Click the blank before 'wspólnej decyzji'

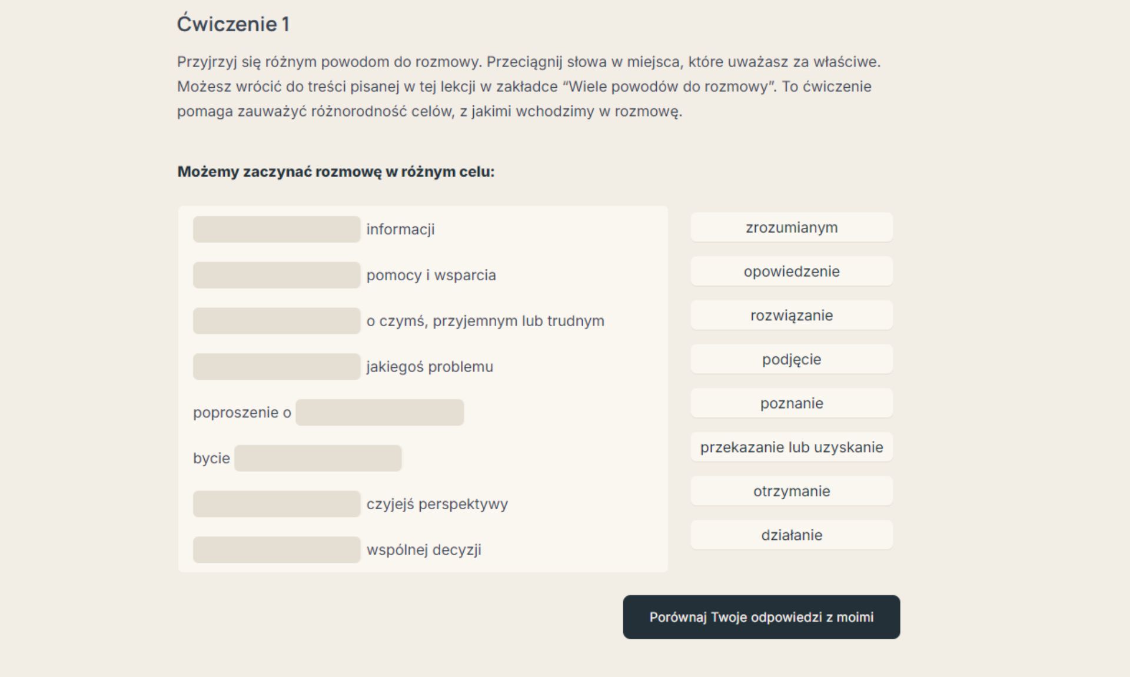pos(277,550)
